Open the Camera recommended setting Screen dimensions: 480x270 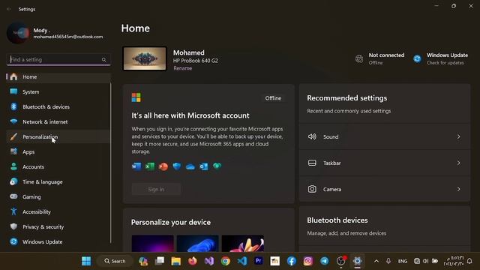pyautogui.click(x=385, y=189)
